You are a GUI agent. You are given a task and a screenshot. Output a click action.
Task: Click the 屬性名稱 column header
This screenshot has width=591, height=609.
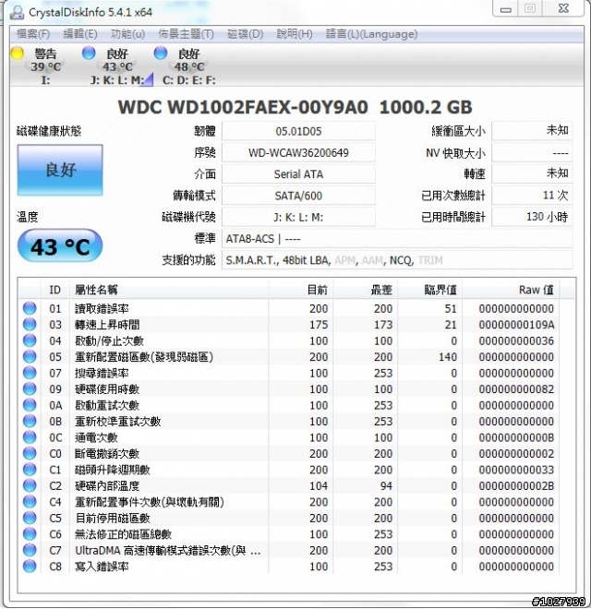point(168,290)
